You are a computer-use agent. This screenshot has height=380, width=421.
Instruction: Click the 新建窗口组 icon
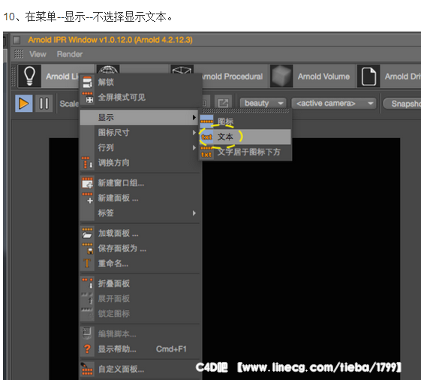coord(87,183)
